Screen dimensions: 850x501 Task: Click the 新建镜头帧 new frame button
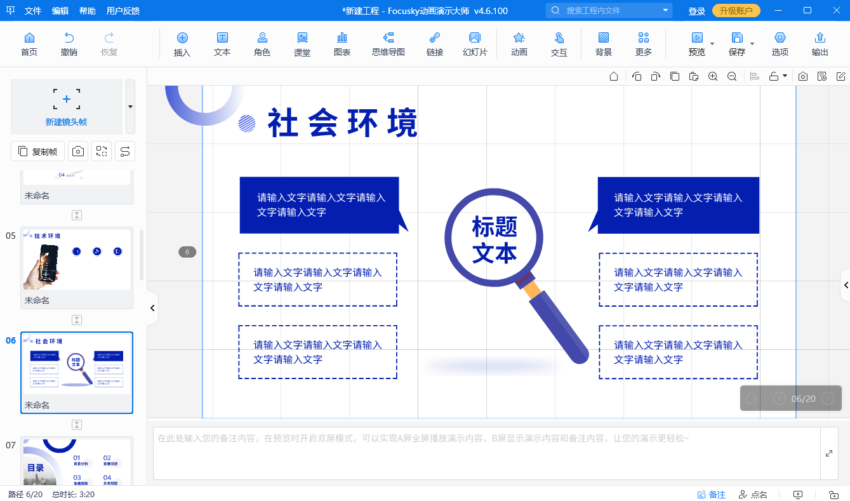67,107
